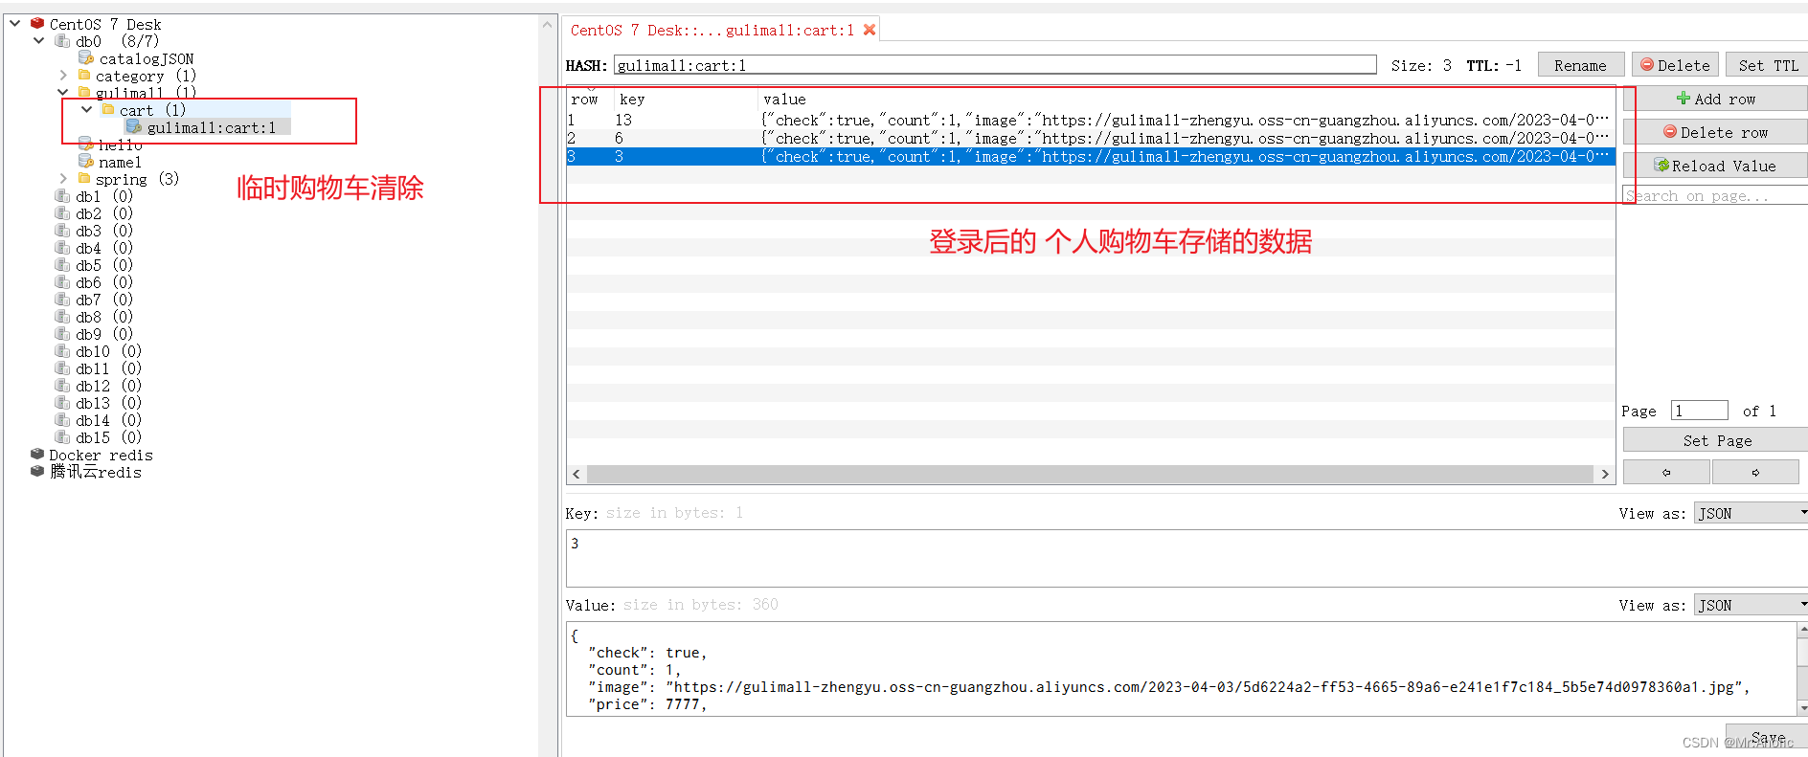Click the db4 database icon
The image size is (1808, 757).
tap(62, 248)
